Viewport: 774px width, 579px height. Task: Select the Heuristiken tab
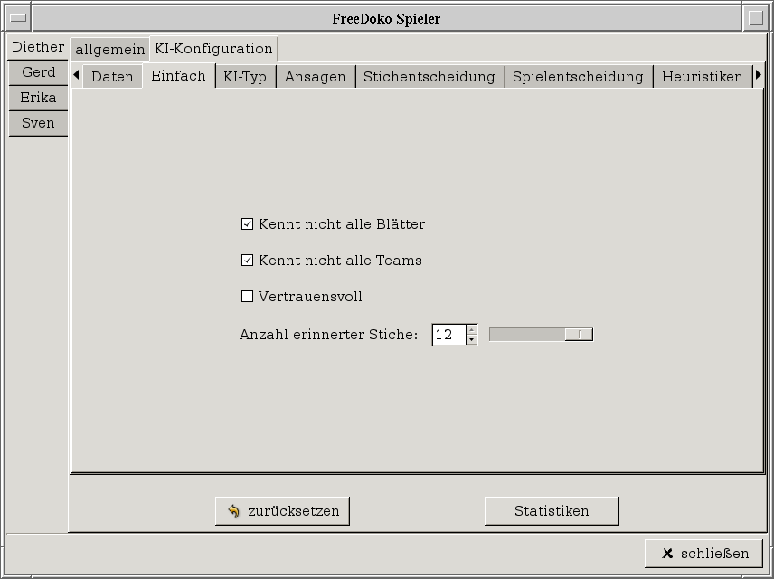pos(702,77)
